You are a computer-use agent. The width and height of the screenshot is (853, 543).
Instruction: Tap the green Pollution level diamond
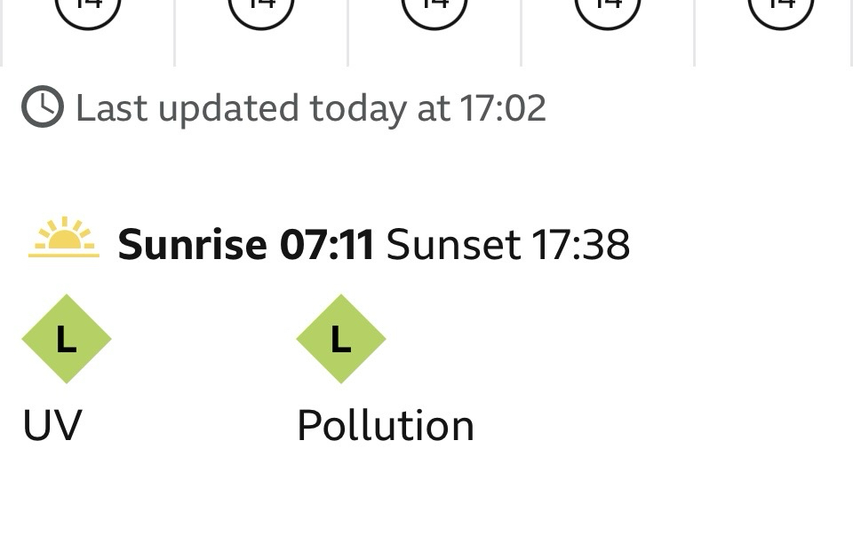pos(340,339)
